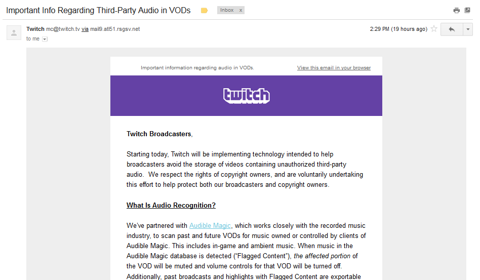Click the reply arrow button
The height and width of the screenshot is (280, 480).
452,29
